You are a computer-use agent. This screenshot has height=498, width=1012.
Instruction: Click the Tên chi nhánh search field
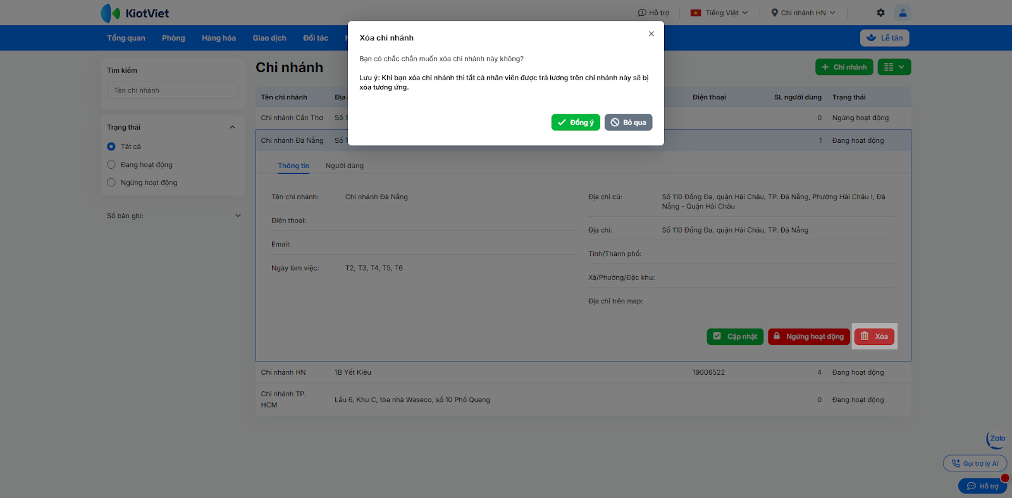coord(173,90)
